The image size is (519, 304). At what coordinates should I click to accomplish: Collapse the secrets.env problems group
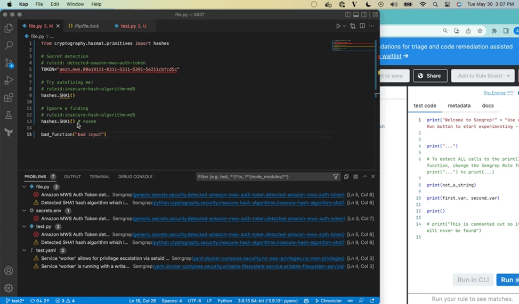[x=25, y=211]
